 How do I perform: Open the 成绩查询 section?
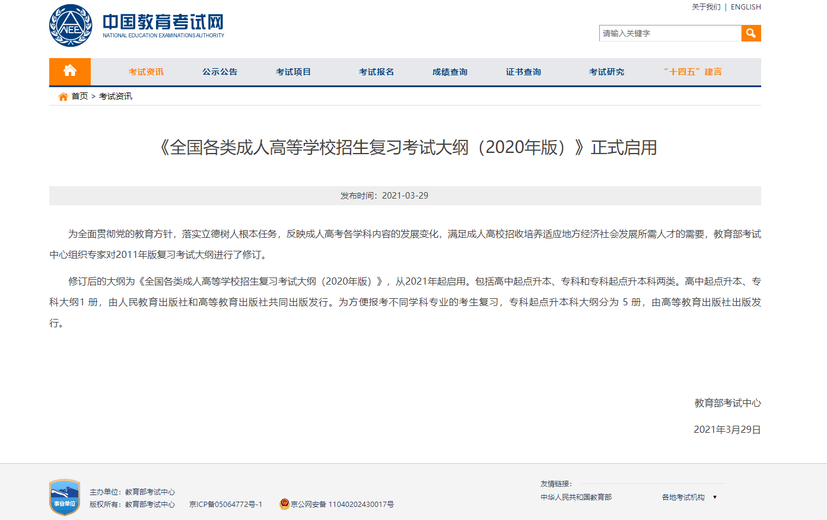pyautogui.click(x=449, y=71)
